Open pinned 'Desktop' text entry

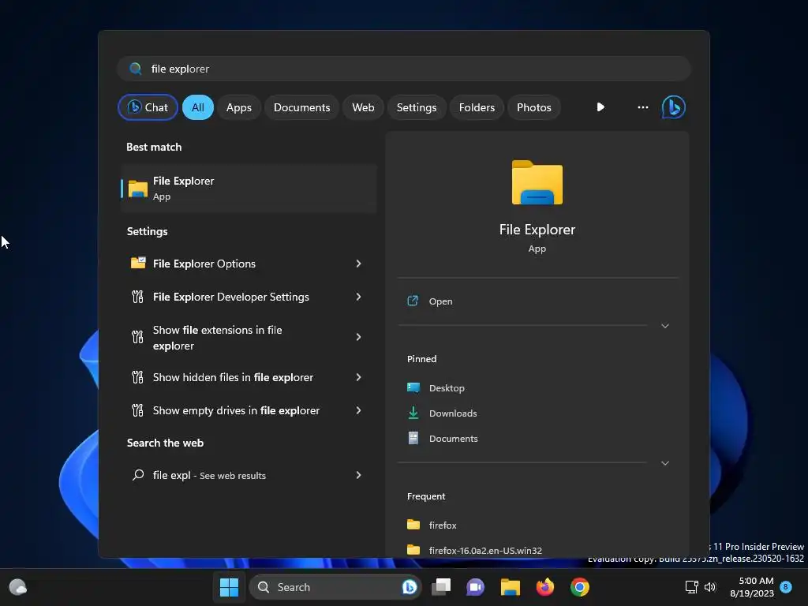pyautogui.click(x=447, y=388)
